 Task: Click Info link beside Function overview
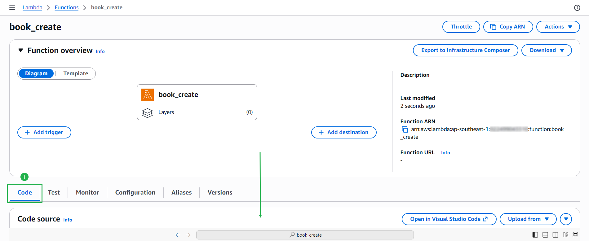tap(100, 51)
